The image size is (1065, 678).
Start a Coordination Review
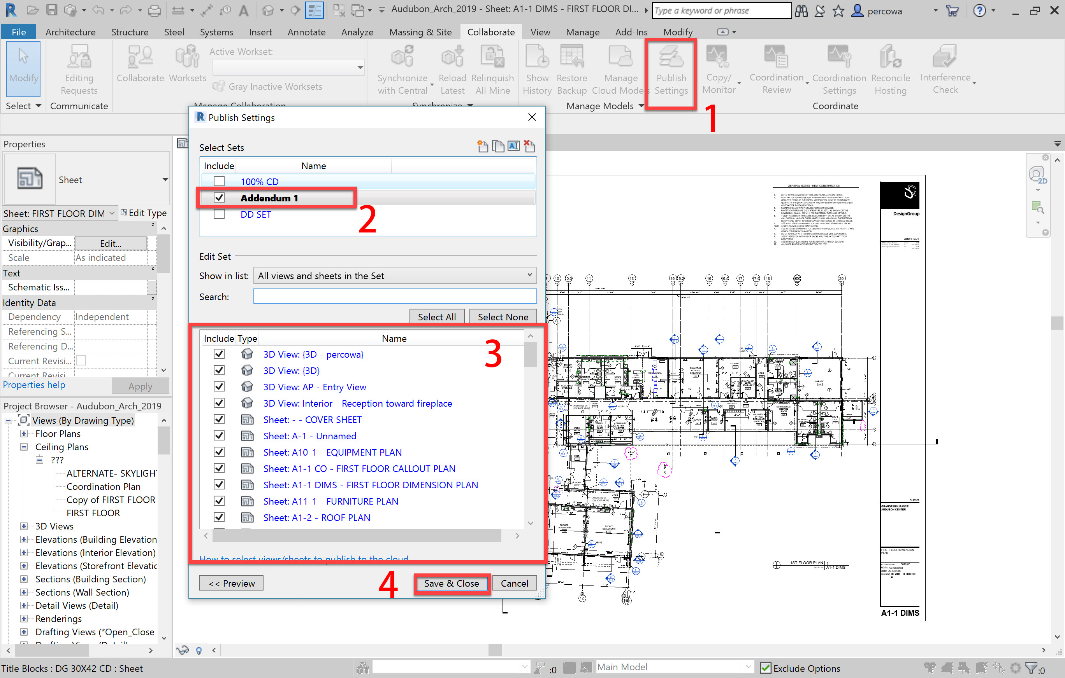click(x=777, y=68)
